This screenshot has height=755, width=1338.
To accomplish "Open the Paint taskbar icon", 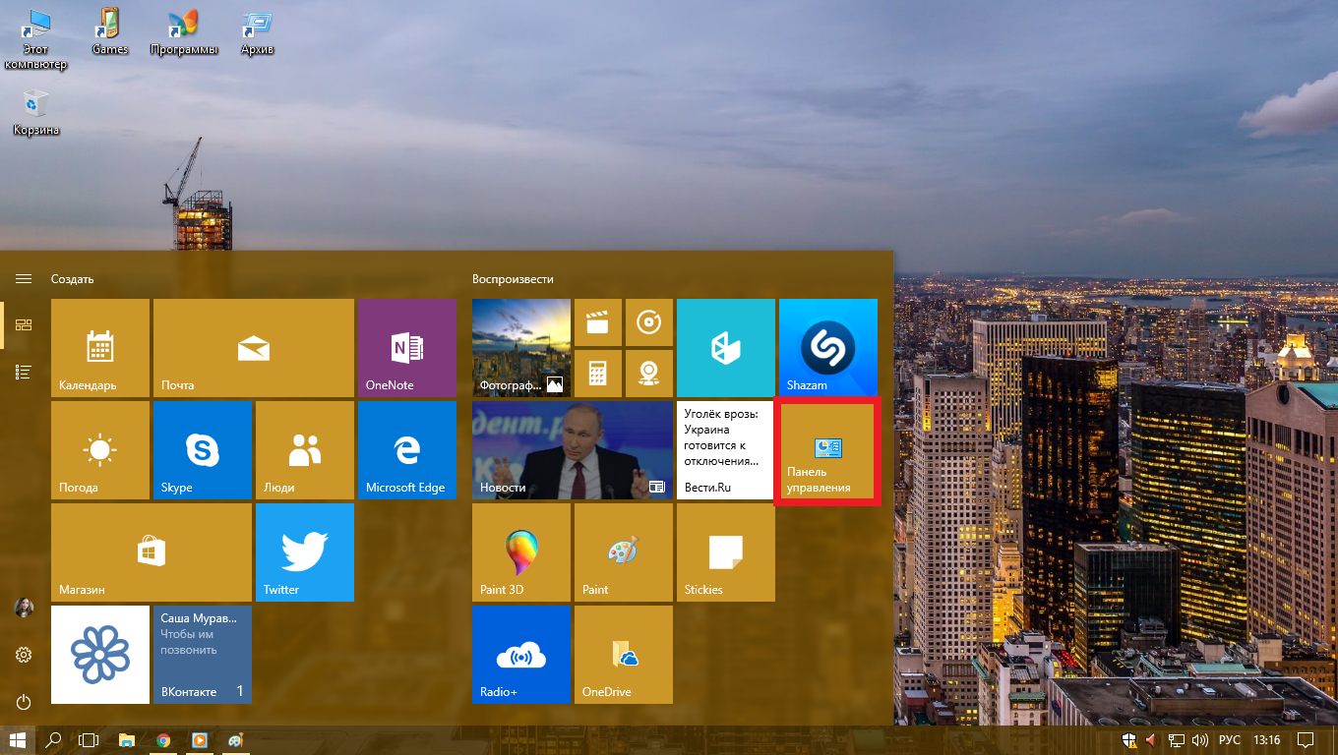I will [x=236, y=740].
